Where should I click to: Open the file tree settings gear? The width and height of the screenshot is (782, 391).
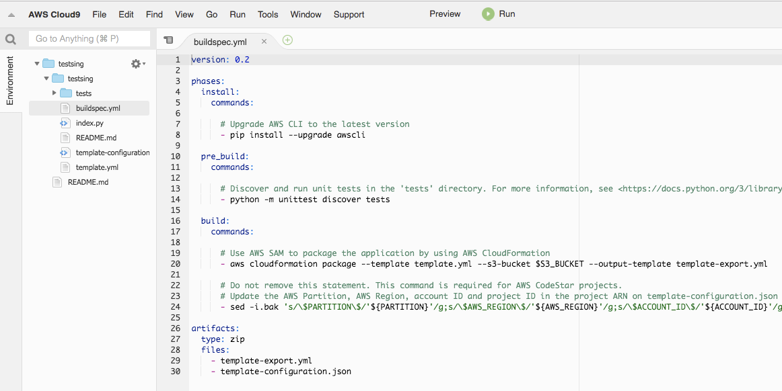[136, 64]
